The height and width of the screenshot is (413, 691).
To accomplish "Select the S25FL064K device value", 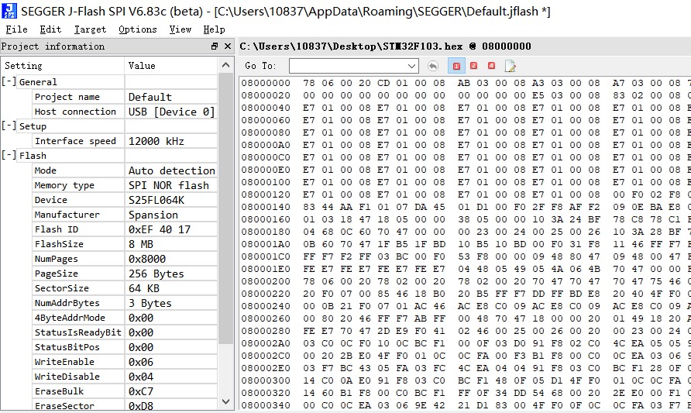I will click(156, 200).
